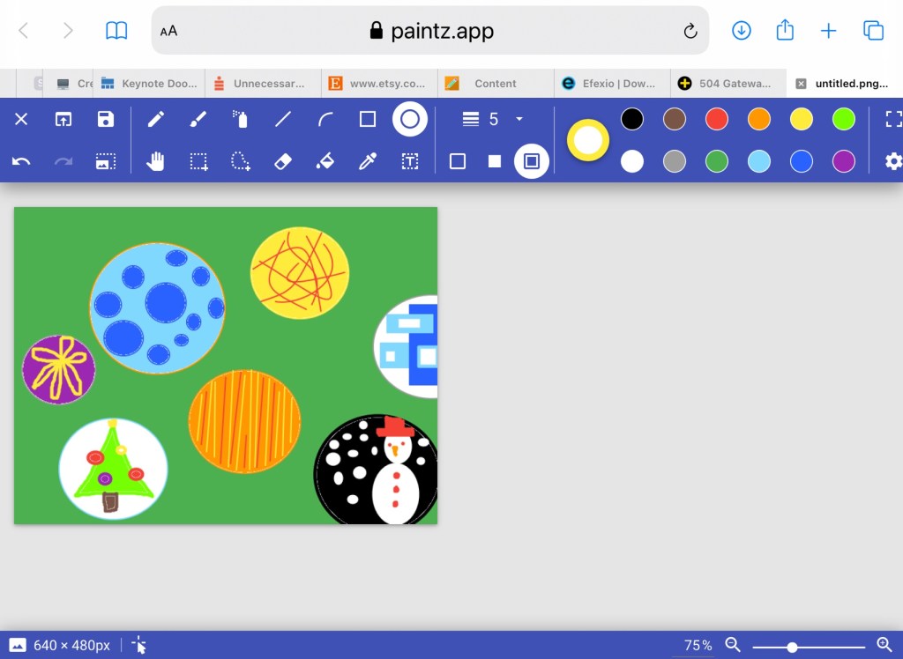Pick the Eraser tool
903x659 pixels.
tap(283, 161)
